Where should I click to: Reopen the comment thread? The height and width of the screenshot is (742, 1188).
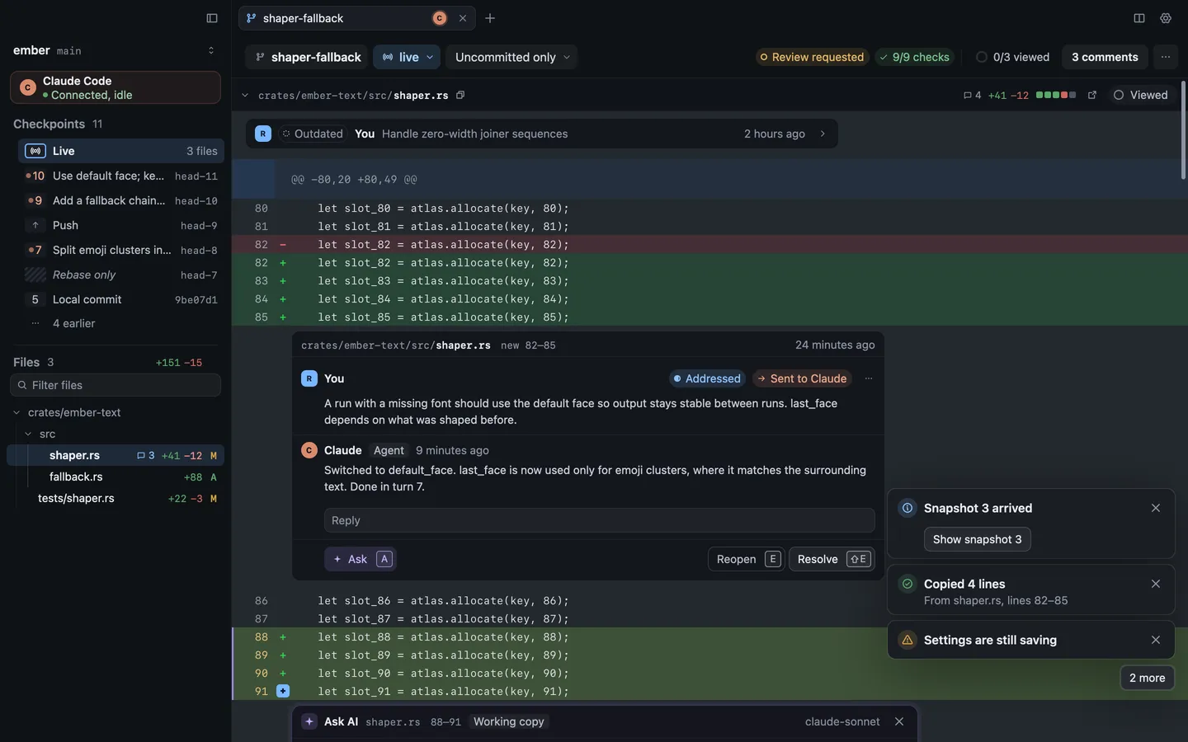745,559
